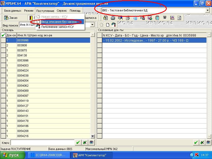Image resolution: width=212 pixels, height=159 pixels.
Task: Expand the Вид поиска search type dropdown
Action: 92,25
